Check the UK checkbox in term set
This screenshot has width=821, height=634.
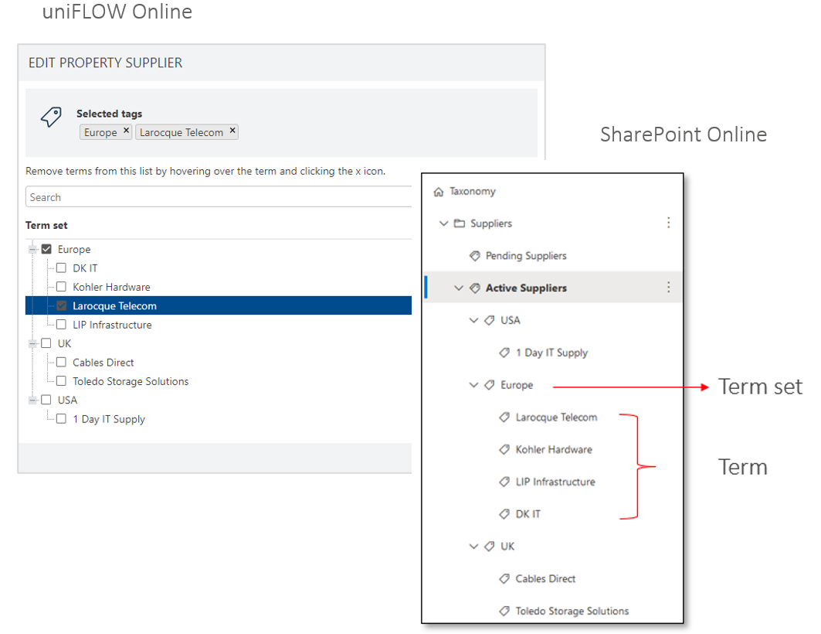46,343
